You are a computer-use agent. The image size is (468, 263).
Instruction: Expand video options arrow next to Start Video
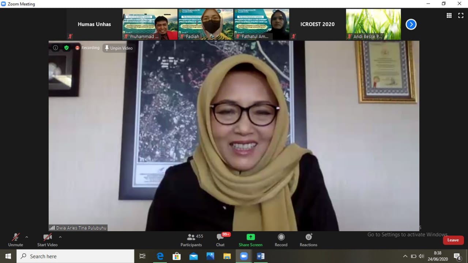click(x=60, y=237)
